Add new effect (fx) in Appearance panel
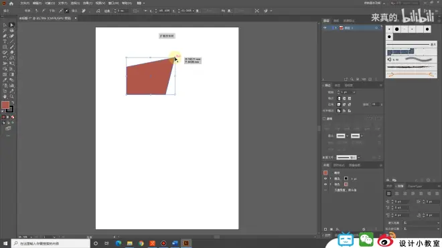The height and width of the screenshot is (248, 442). click(338, 229)
